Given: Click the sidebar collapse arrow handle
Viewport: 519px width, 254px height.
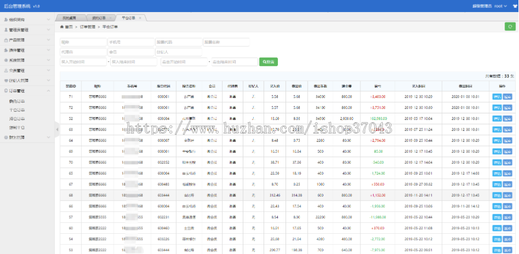Looking at the screenshot, I should tap(57, 129).
